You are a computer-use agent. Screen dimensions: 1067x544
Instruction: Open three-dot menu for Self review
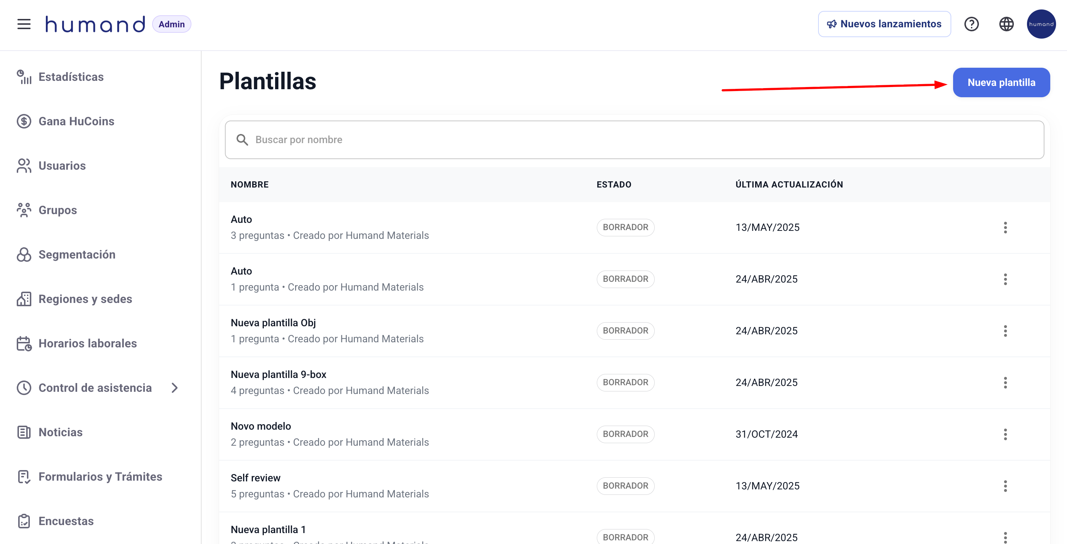[x=1005, y=486]
